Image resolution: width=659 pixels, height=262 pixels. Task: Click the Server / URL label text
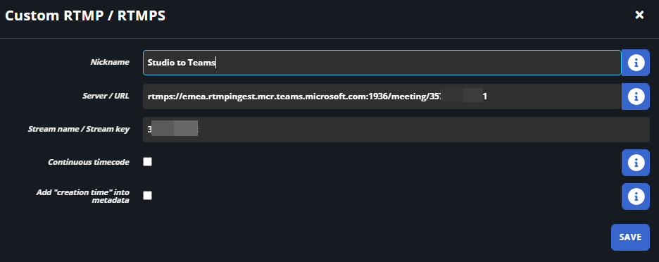pyautogui.click(x=106, y=96)
